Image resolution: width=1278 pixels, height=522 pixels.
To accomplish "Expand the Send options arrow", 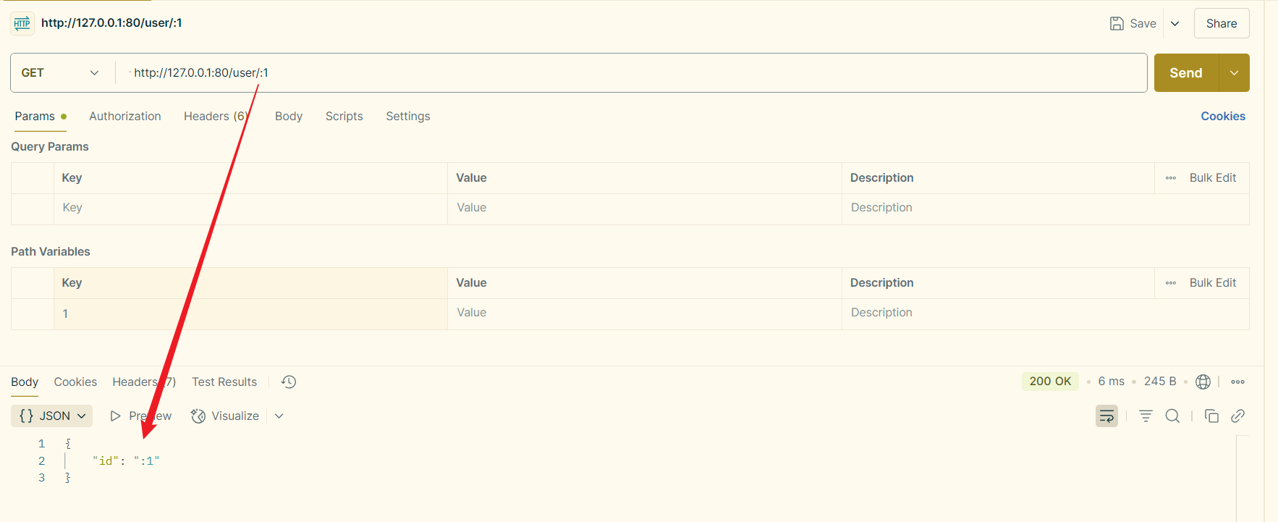I will pyautogui.click(x=1234, y=72).
